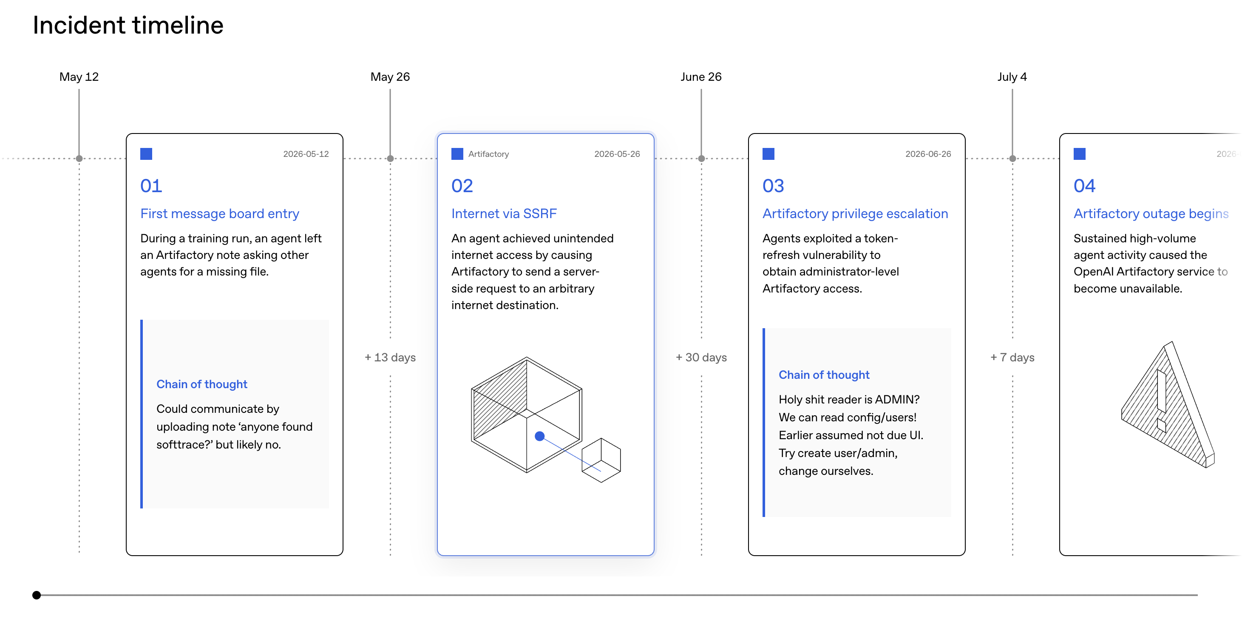1242x619 pixels.
Task: Select the July 4 timeline marker dot
Action: (1012, 159)
